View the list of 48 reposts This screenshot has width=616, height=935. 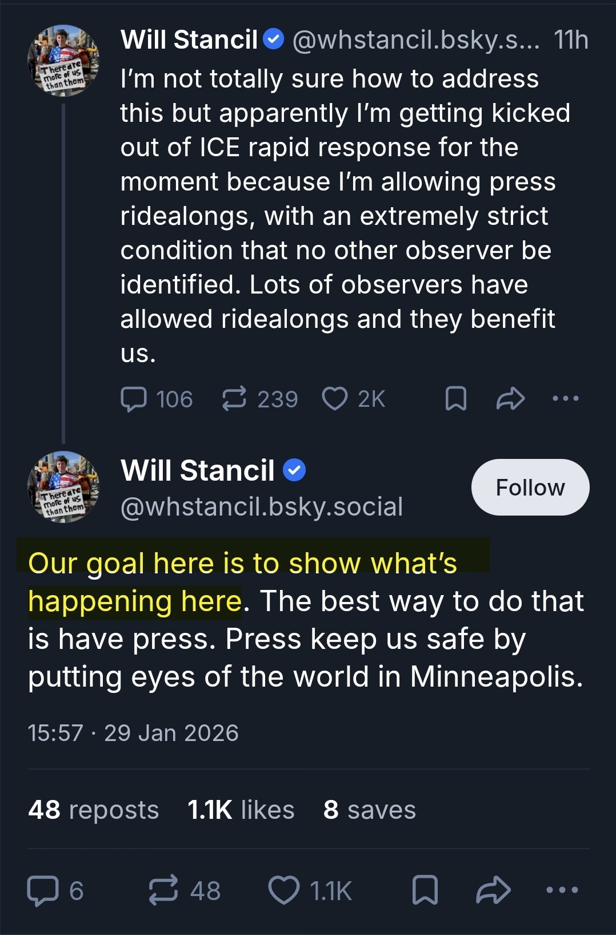(94, 810)
